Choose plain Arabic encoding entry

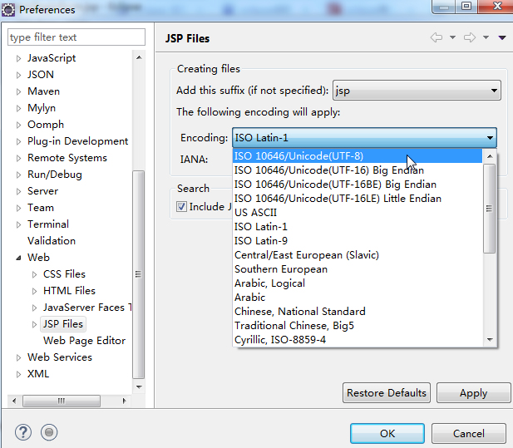[358, 298]
